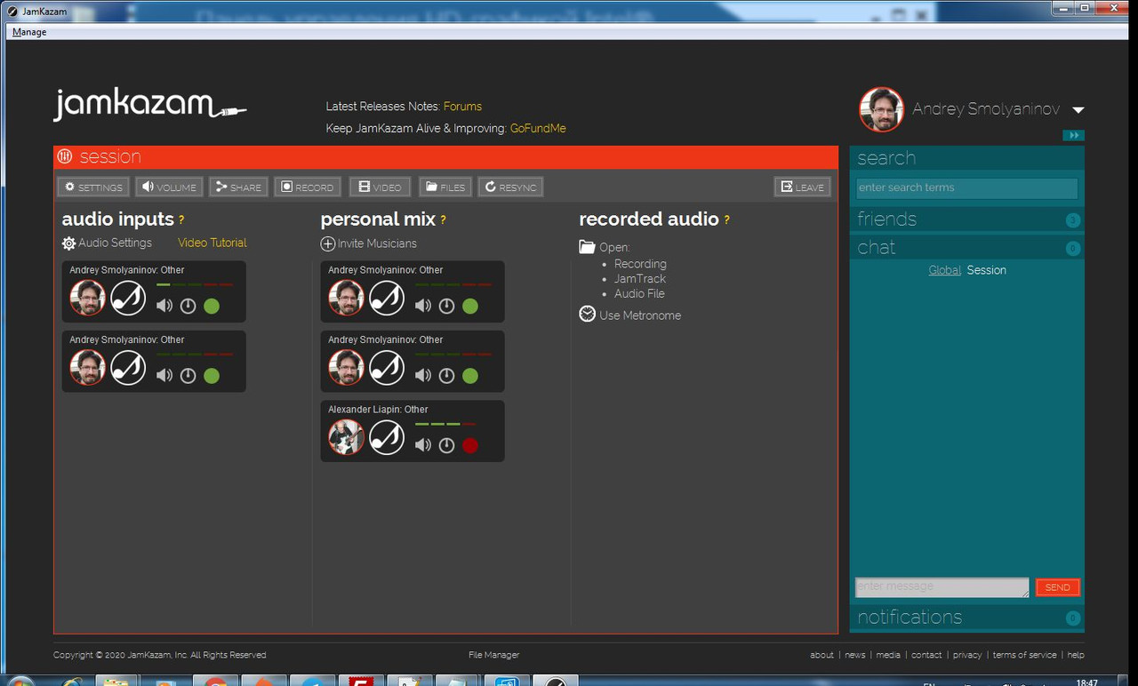
Task: Click instrument note icon on first audio inputs track
Action: [128, 298]
